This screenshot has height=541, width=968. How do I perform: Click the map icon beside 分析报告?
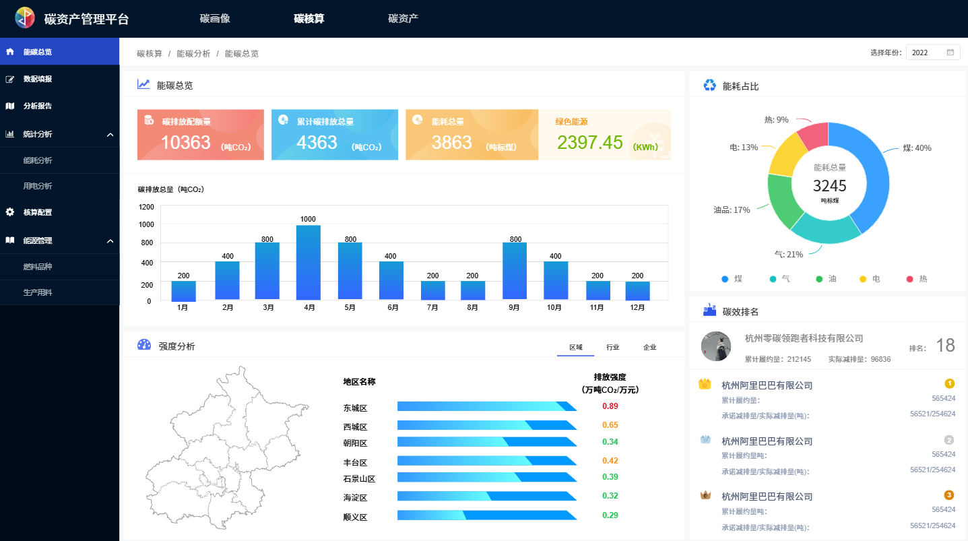pyautogui.click(x=10, y=106)
